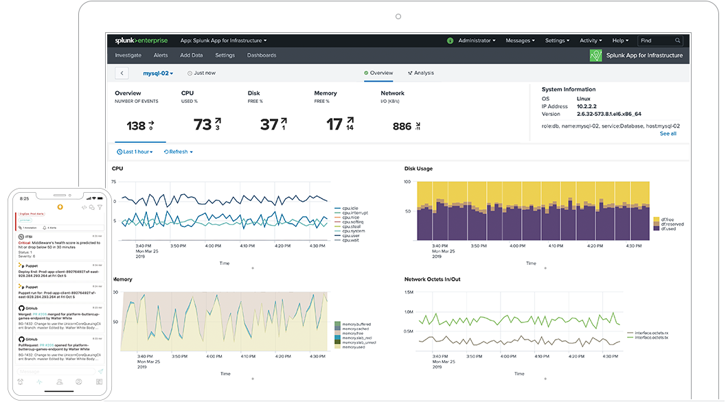Screen dimensions: 728x402
Task: Switch to the Overview tab
Action: coord(378,73)
